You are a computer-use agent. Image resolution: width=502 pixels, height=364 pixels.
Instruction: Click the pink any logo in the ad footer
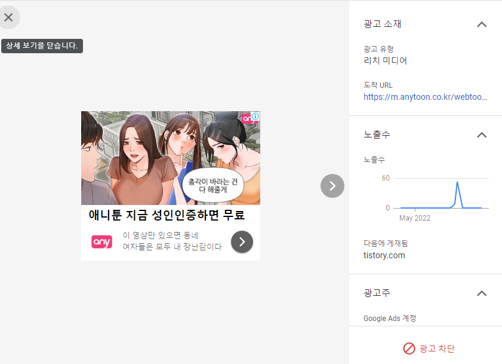point(102,242)
